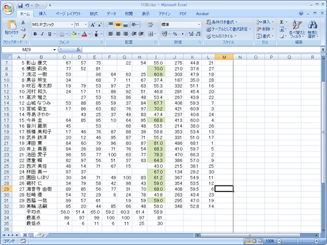Select the Format Painter brush
This screenshot has height=245, width=327.
(x=23, y=36)
